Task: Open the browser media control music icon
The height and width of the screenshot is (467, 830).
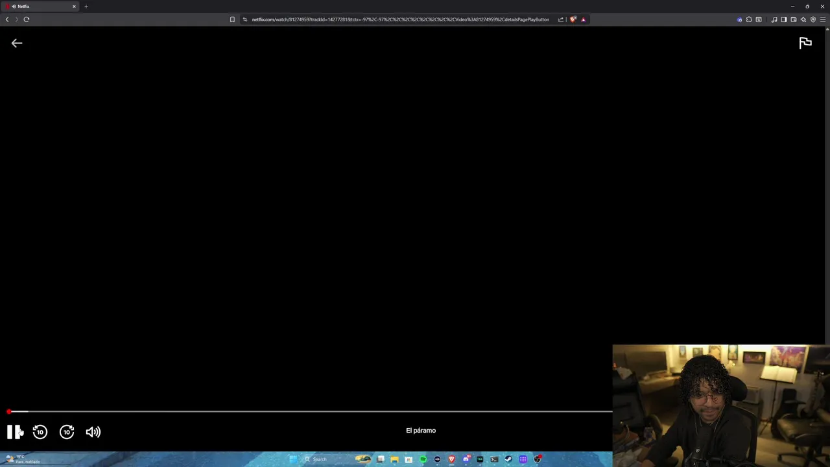Action: click(x=774, y=19)
